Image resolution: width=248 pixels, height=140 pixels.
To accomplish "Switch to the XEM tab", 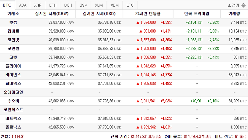I will tap(114, 5).
